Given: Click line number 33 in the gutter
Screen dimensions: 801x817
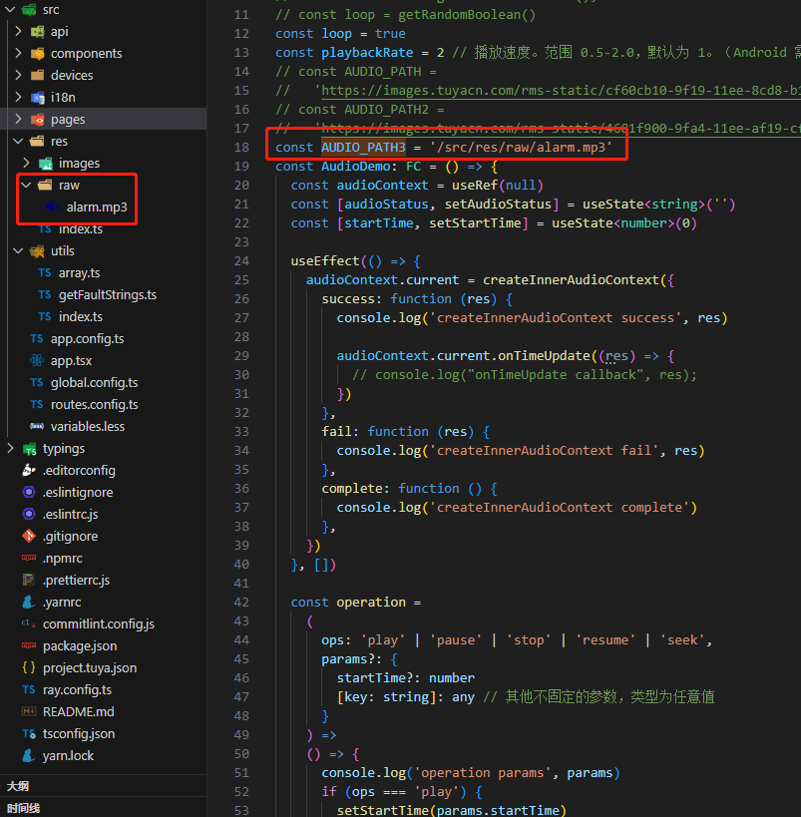Looking at the screenshot, I should click(241, 431).
